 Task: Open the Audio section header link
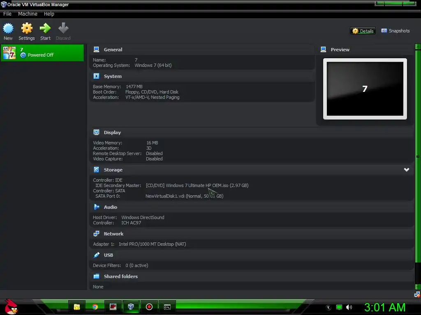click(x=110, y=207)
